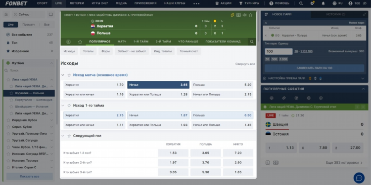Viewport: 371px width, 185px height.
Task: Open the top bar search icon
Action: (301, 3)
